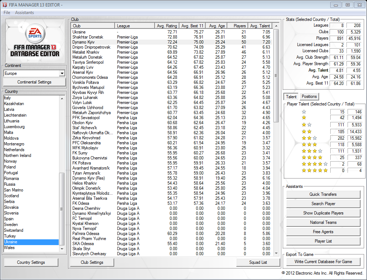Select Turkey in the country list

[31, 236]
